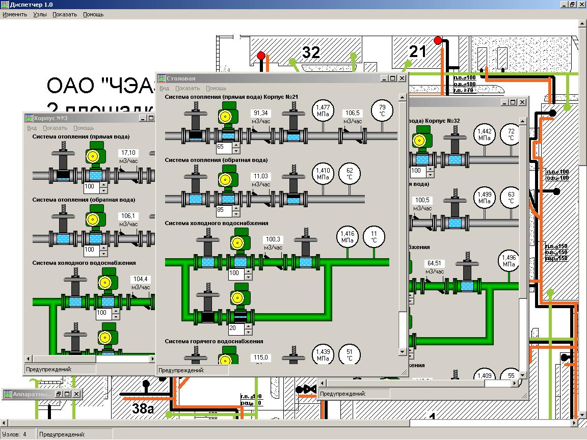Open the Вид menu in the Столовая window
Viewport: 587px width, 440px height.
pyautogui.click(x=164, y=88)
